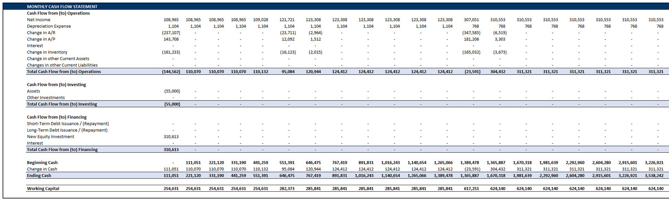Image resolution: width=669 pixels, height=203 pixels.
Task: Click the Cash Flow from (to) Investing heading
Action: tap(56, 85)
